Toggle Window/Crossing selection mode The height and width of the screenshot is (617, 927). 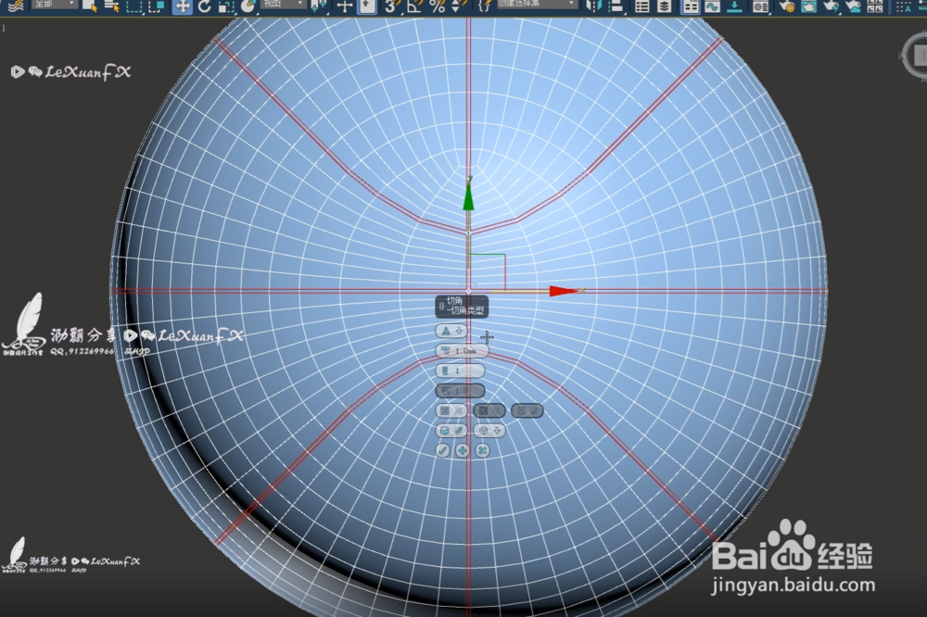pyautogui.click(x=157, y=6)
